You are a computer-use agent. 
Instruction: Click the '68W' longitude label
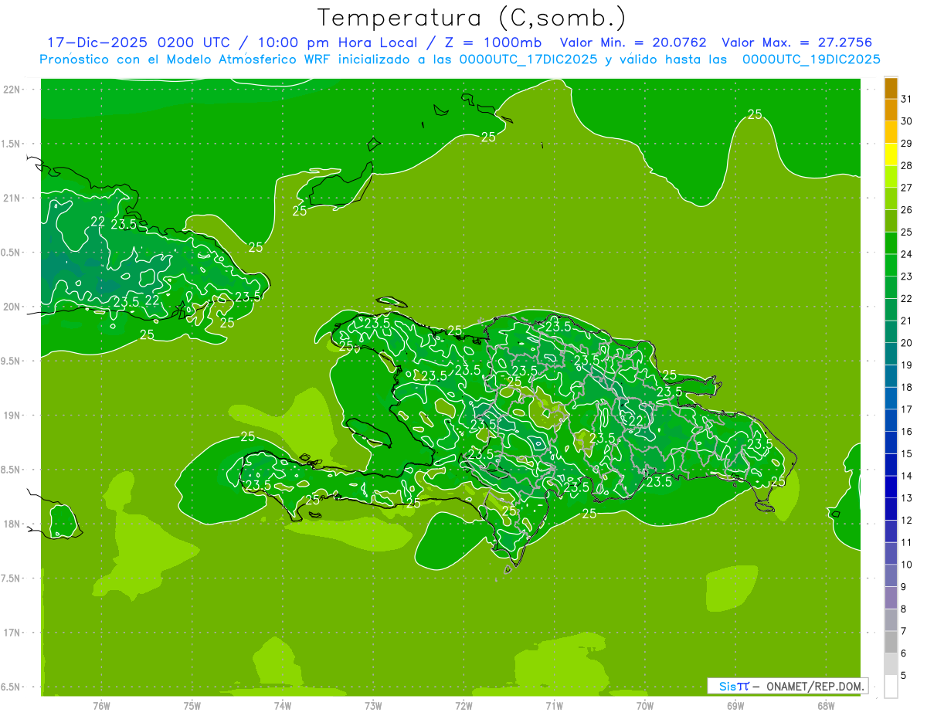coord(826,706)
